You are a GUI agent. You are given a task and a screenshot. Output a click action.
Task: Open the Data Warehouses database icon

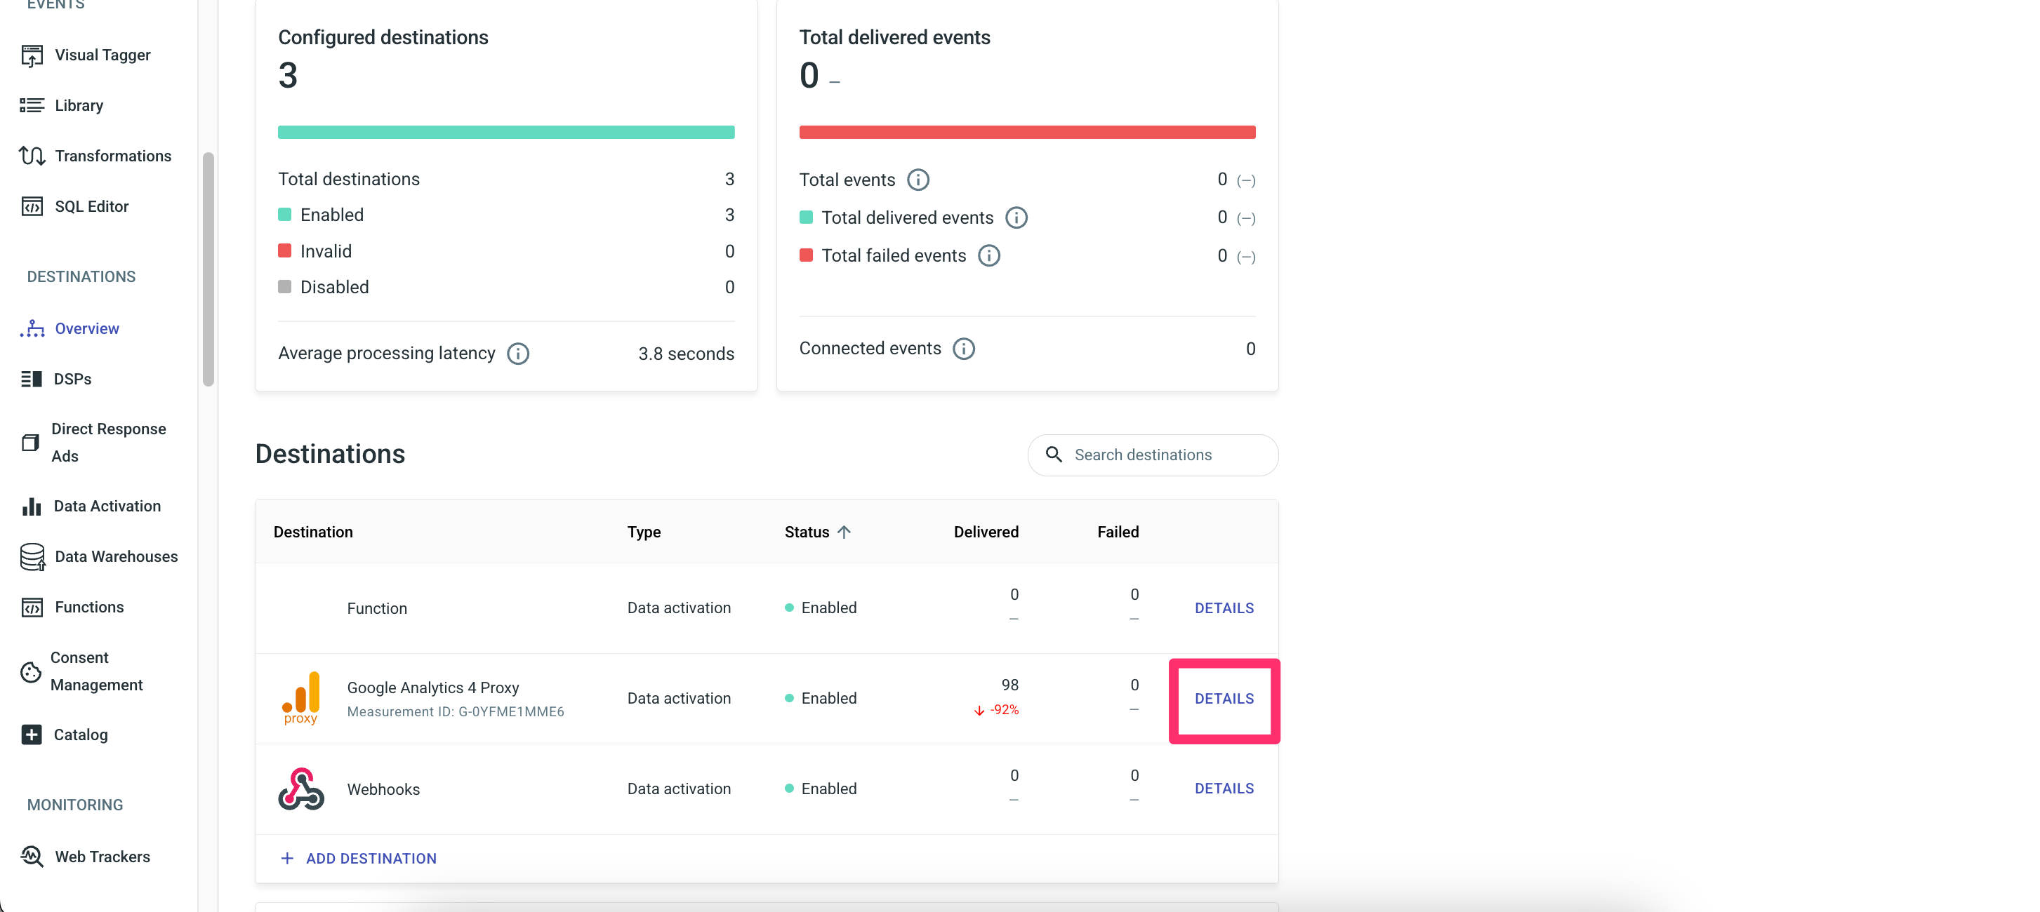coord(32,556)
